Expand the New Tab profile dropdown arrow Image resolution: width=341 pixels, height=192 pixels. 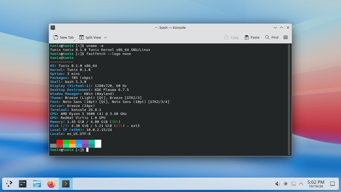[x=75, y=40]
